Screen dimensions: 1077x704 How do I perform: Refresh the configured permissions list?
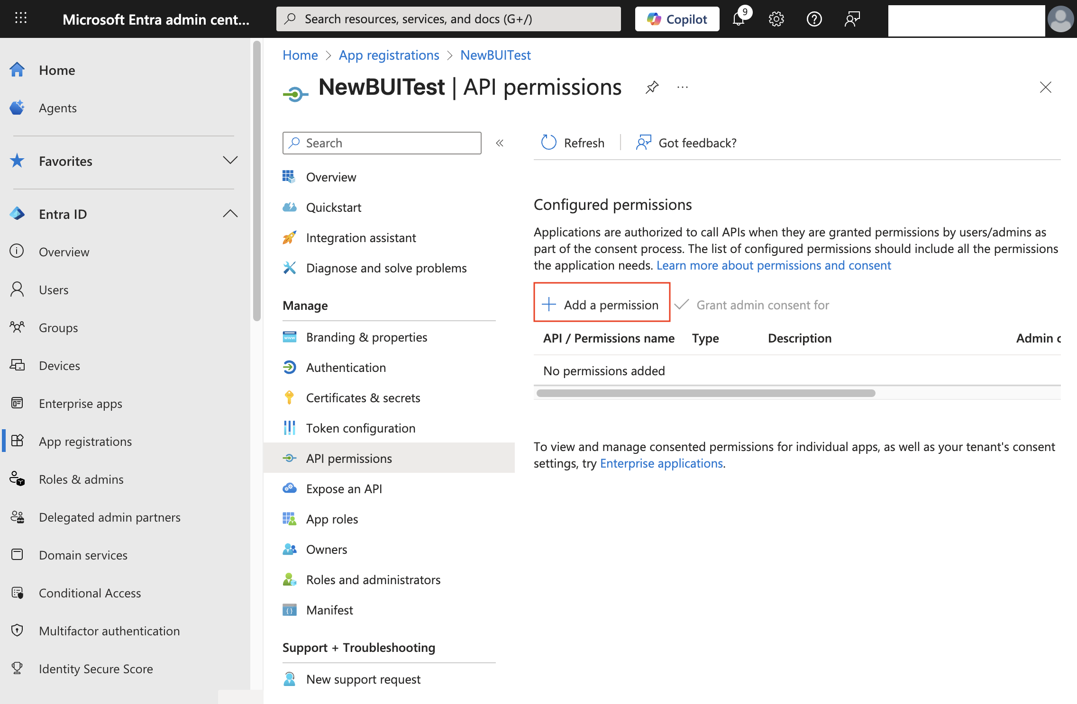tap(573, 143)
